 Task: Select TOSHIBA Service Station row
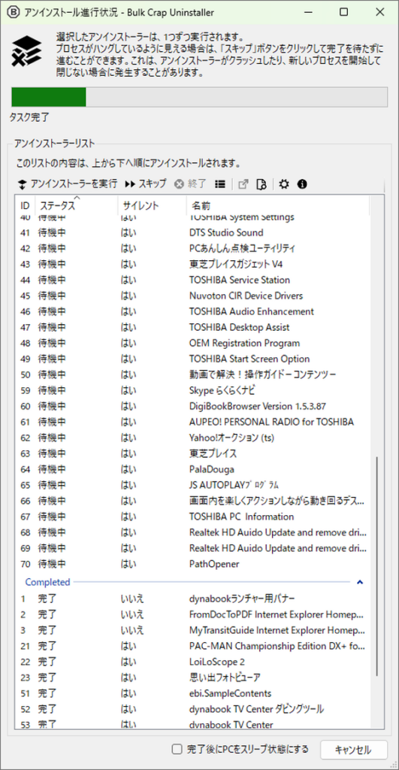pos(193,280)
